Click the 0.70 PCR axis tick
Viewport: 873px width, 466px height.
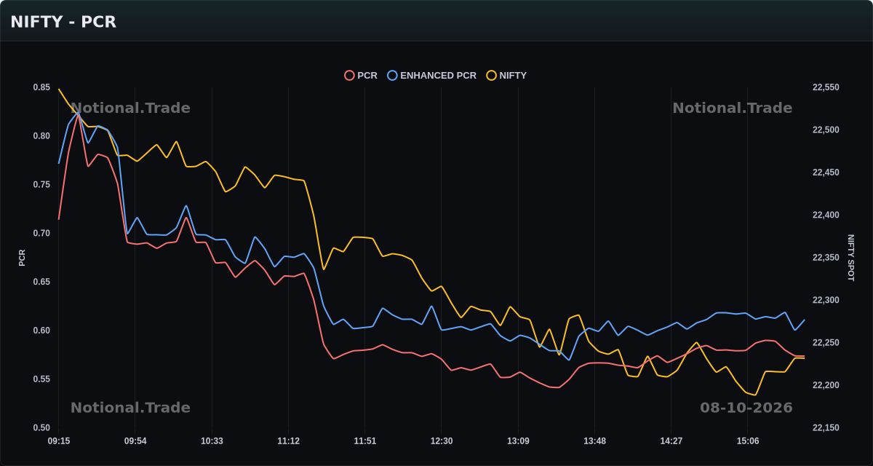(41, 234)
